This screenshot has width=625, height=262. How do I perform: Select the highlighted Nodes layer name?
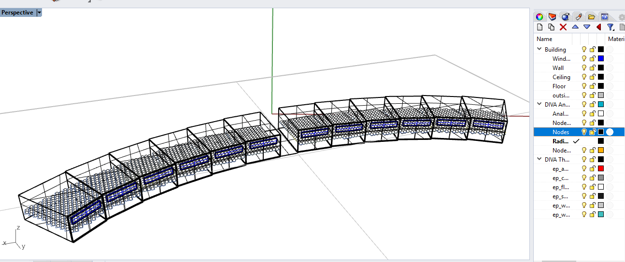coord(561,132)
